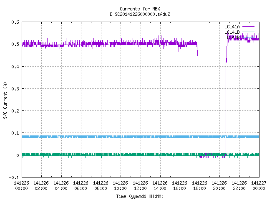Click the x-axis label '141226 08:00'

coord(101,185)
